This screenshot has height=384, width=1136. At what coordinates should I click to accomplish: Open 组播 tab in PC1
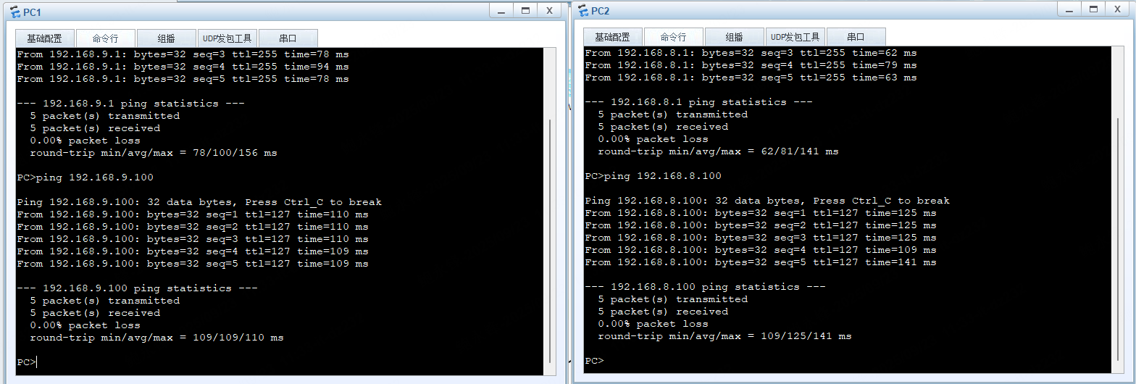[x=166, y=38]
